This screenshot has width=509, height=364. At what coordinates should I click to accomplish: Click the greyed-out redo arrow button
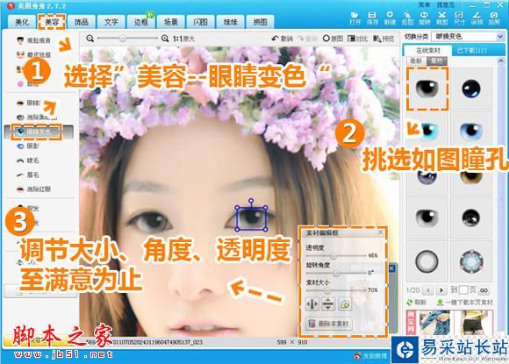point(307,39)
